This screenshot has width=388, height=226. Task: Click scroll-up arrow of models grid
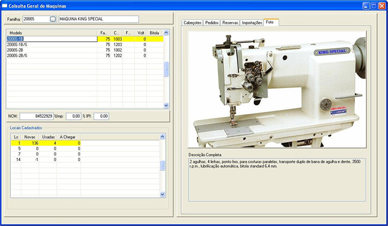[166, 32]
